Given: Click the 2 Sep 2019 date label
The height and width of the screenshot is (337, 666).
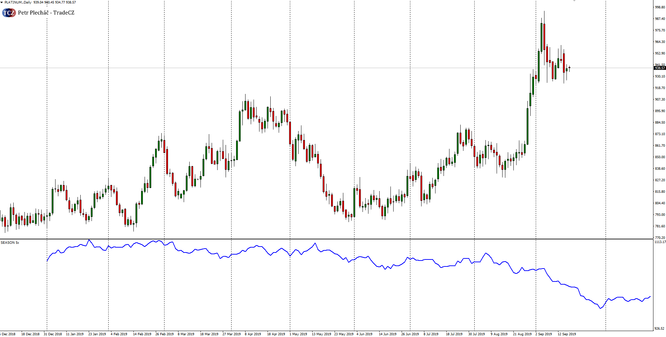Looking at the screenshot, I should pyautogui.click(x=543, y=334).
